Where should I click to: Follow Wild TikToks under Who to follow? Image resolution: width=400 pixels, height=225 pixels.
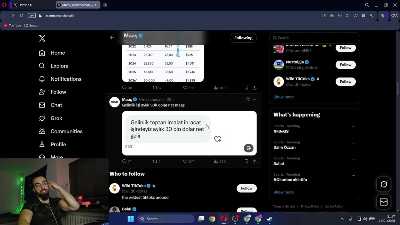coord(247,188)
